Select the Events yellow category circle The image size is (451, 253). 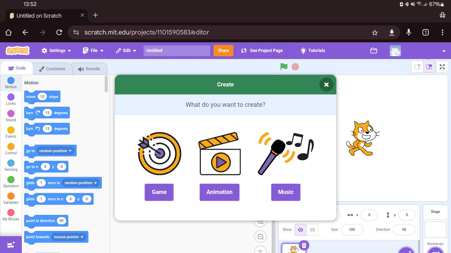[11, 130]
